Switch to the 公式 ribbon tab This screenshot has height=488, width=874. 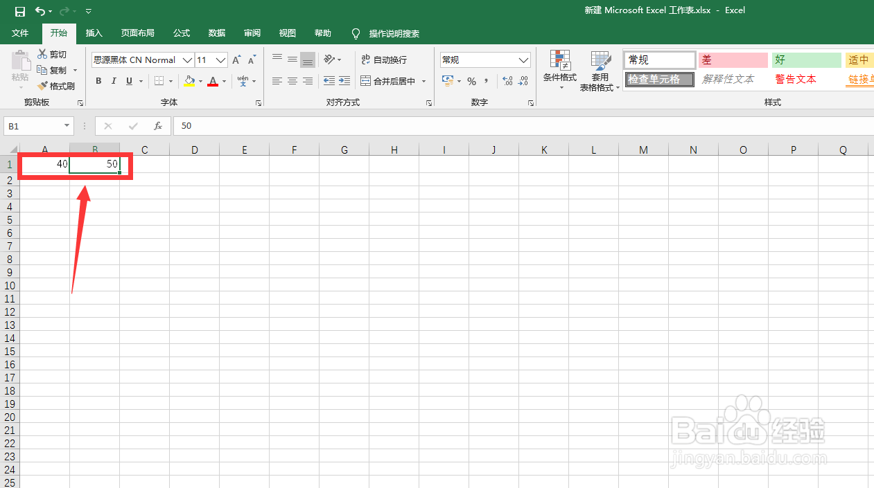pyautogui.click(x=182, y=33)
